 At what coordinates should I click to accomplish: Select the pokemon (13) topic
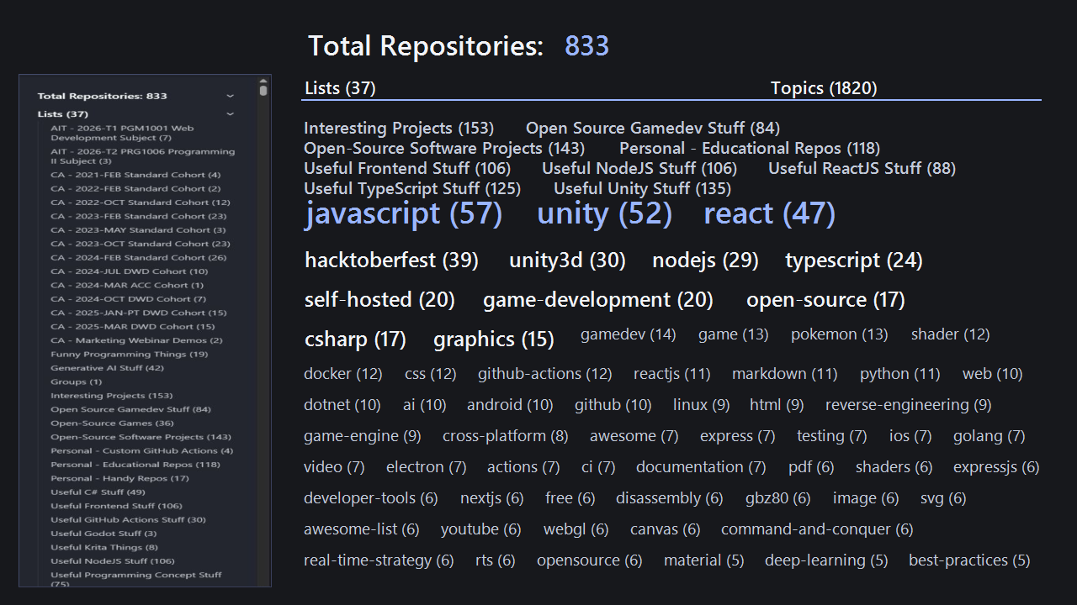[x=840, y=334]
